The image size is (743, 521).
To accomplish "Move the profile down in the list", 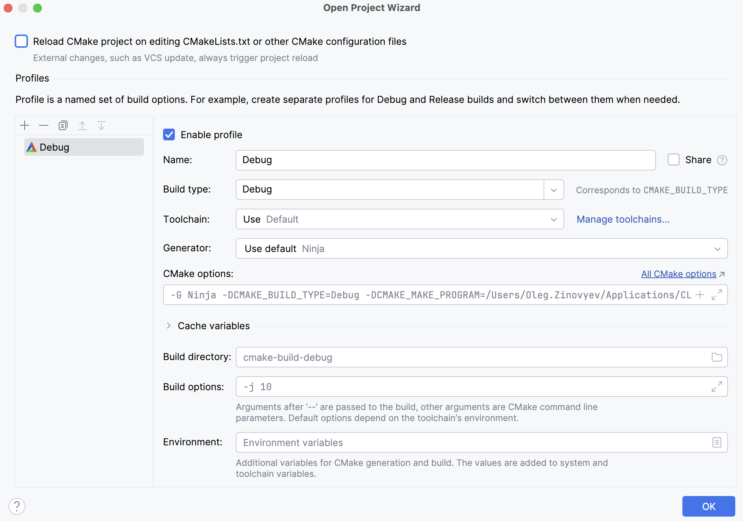I will (102, 125).
